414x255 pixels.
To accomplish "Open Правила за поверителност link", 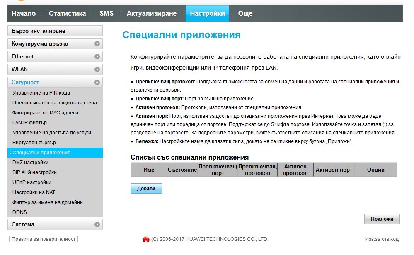I will coord(44,239).
